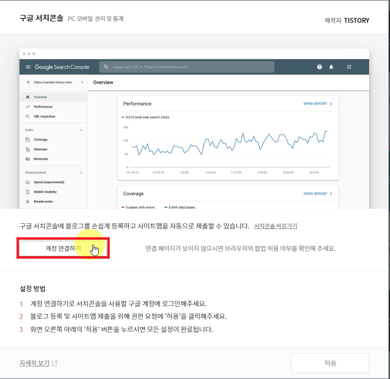The height and width of the screenshot is (379, 390).
Task: Open the sample.tistory.com property dropdown
Action: pos(55,82)
